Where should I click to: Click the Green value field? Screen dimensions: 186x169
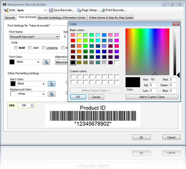pyautogui.click(x=173, y=85)
